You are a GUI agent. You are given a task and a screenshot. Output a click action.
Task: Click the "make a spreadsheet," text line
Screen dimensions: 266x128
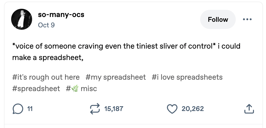tap(48, 57)
